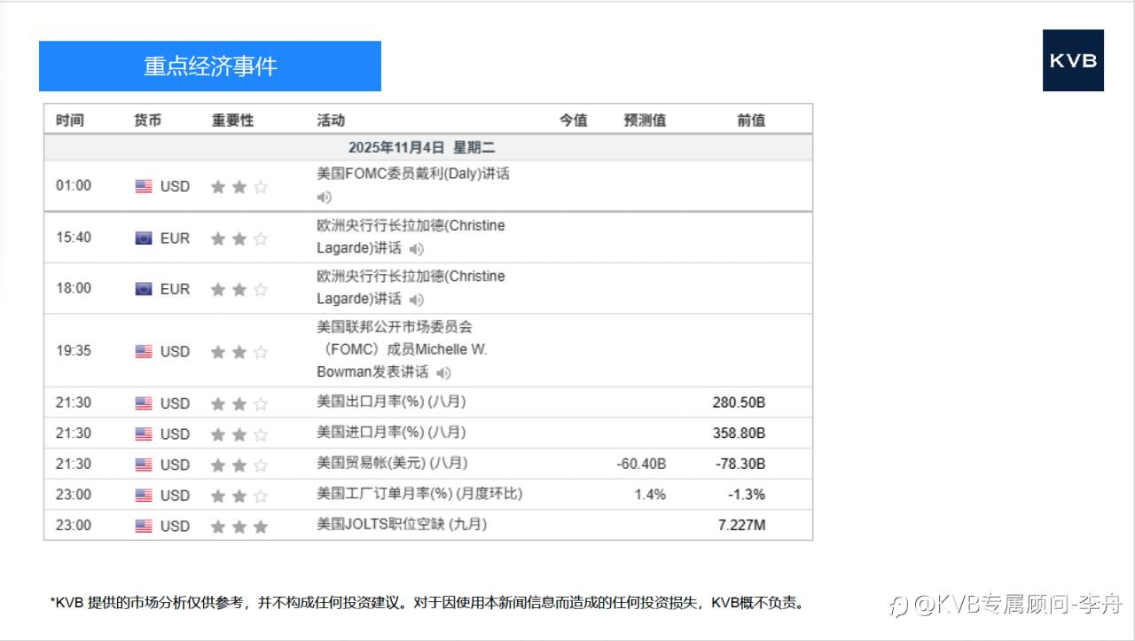Click the speaker icon beside Lagarde's 18:00 speech

click(x=415, y=300)
